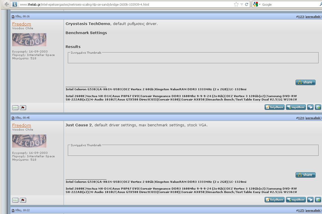Click share button in post #124
Viewport: 322px width, 214px height.
(x=305, y=175)
